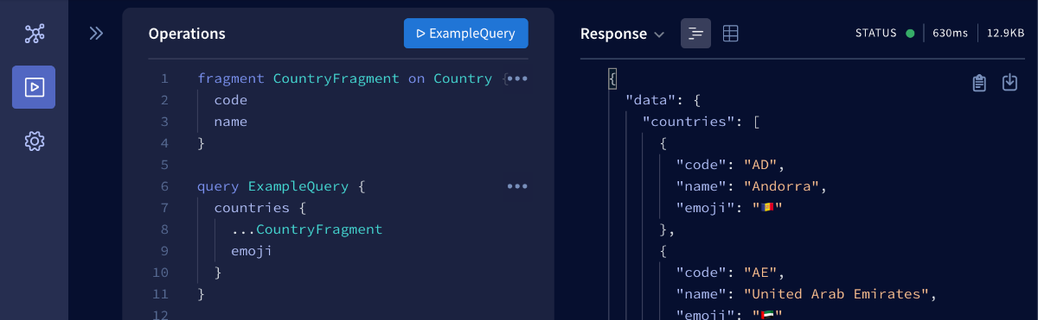Click the "United Arab Emirates" value
The height and width of the screenshot is (320, 1038).
click(x=836, y=294)
